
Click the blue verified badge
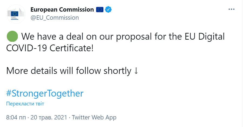pos(108,10)
